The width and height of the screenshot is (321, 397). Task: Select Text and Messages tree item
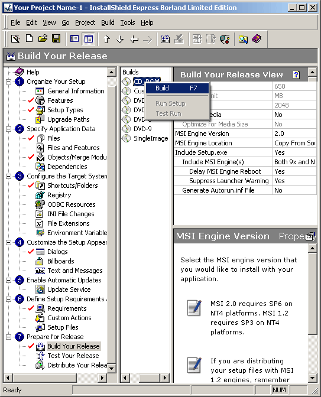75,271
